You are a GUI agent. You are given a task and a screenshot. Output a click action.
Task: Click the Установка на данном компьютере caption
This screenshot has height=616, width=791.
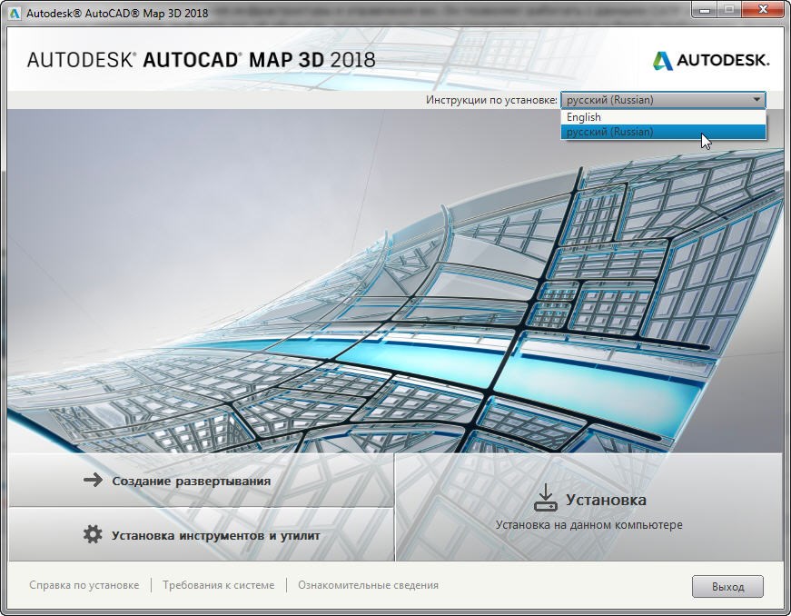(589, 524)
